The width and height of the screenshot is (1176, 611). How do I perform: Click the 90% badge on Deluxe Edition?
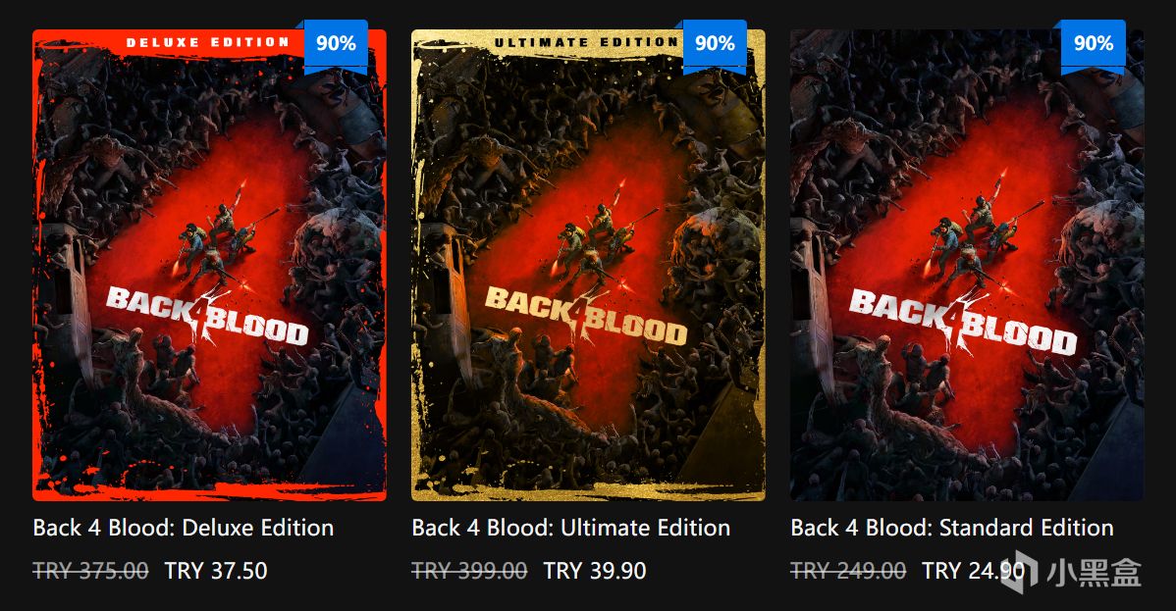pyautogui.click(x=336, y=44)
